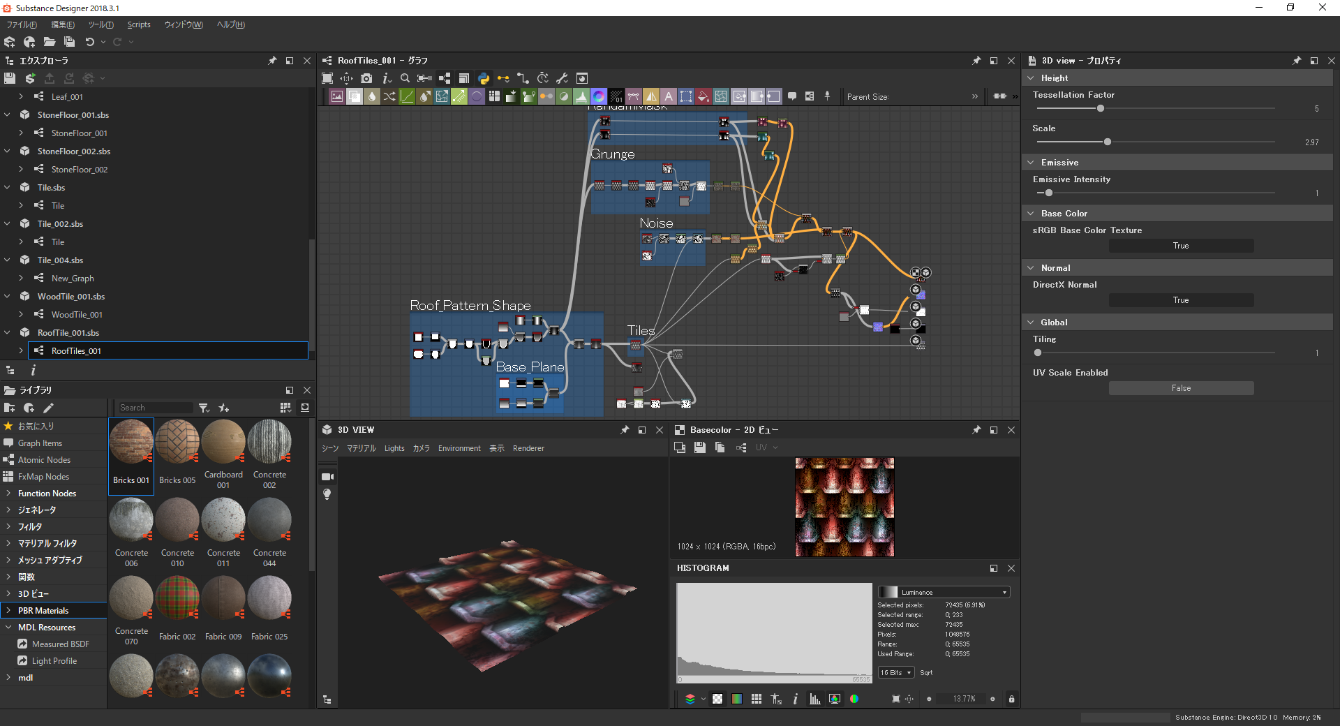Open the マテリアル menu in 3D view

coord(362,448)
